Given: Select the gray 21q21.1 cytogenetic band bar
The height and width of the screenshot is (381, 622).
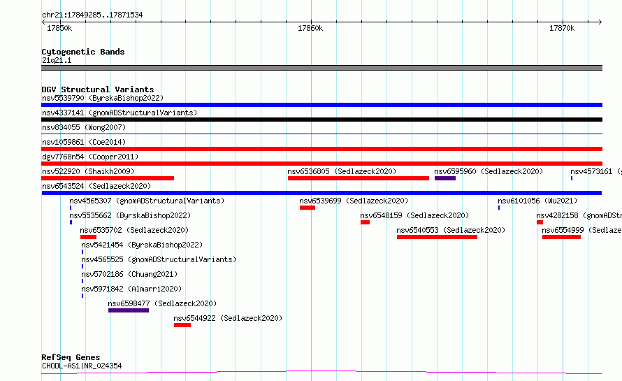Looking at the screenshot, I should click(x=321, y=68).
